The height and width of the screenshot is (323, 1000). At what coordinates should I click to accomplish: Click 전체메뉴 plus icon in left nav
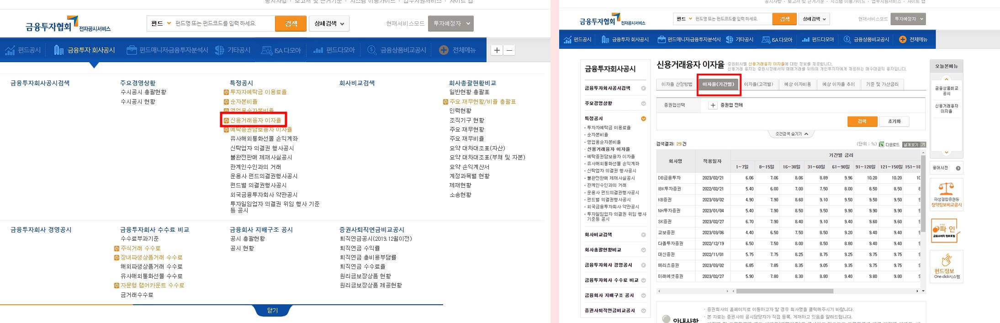pos(444,50)
